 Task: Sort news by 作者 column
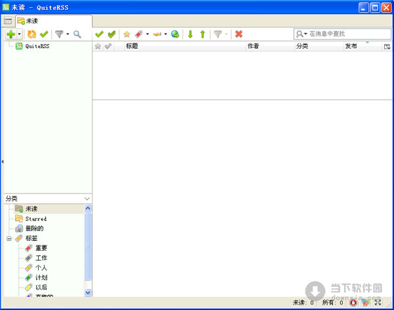coord(270,46)
